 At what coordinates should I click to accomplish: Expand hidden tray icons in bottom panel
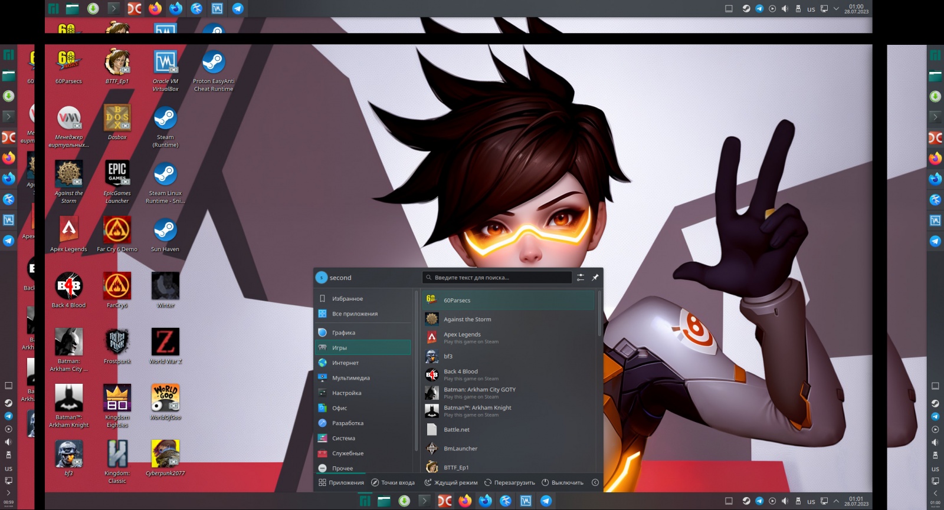(836, 501)
